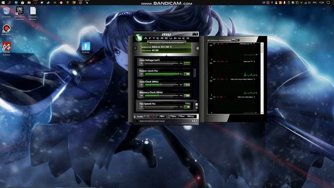Image resolution: width=334 pixels, height=188 pixels.
Task: Click the info button right of graphics card panel
Action: point(197,48)
